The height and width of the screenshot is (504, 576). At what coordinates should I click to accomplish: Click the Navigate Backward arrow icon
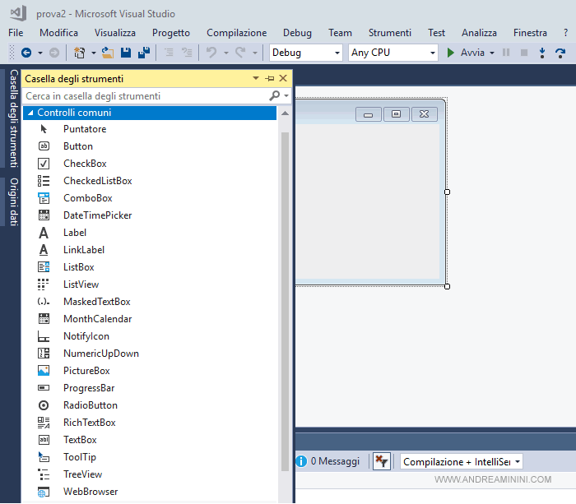coord(26,53)
